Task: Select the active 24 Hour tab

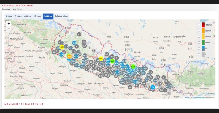Action: click(48, 16)
